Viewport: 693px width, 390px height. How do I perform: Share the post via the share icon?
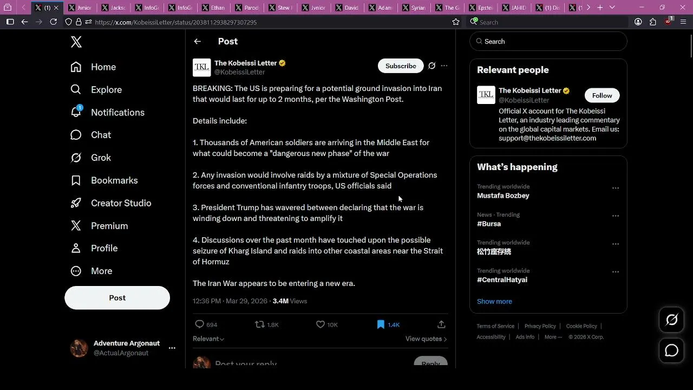[x=441, y=324]
